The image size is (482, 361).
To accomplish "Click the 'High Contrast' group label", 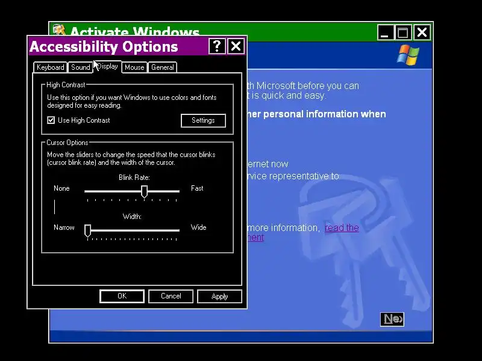I will click(66, 85).
